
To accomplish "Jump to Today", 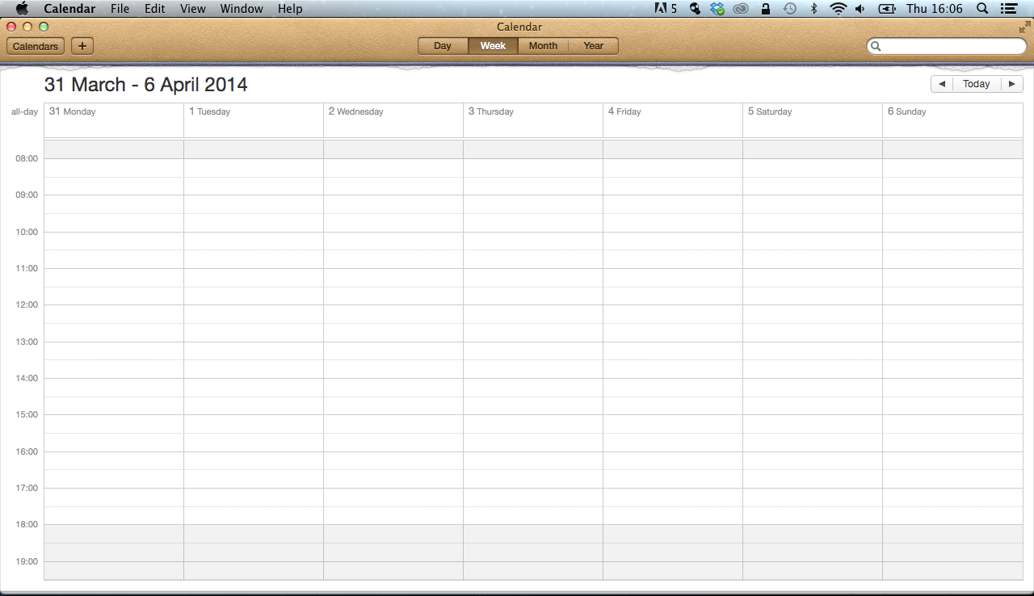I will click(x=977, y=84).
